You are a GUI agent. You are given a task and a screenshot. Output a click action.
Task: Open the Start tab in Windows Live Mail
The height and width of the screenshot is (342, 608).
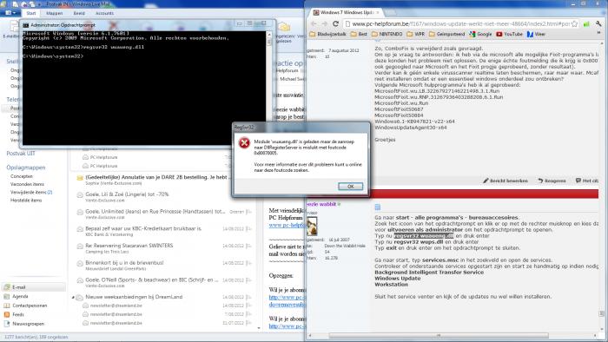[x=31, y=13]
